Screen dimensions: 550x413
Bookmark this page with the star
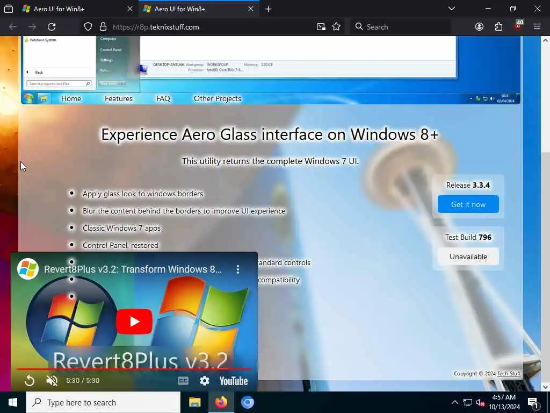pos(336,27)
